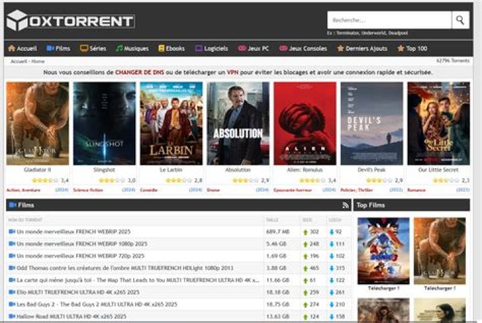Open the RSS feed icon in Films header
The image size is (482, 323).
point(345,205)
